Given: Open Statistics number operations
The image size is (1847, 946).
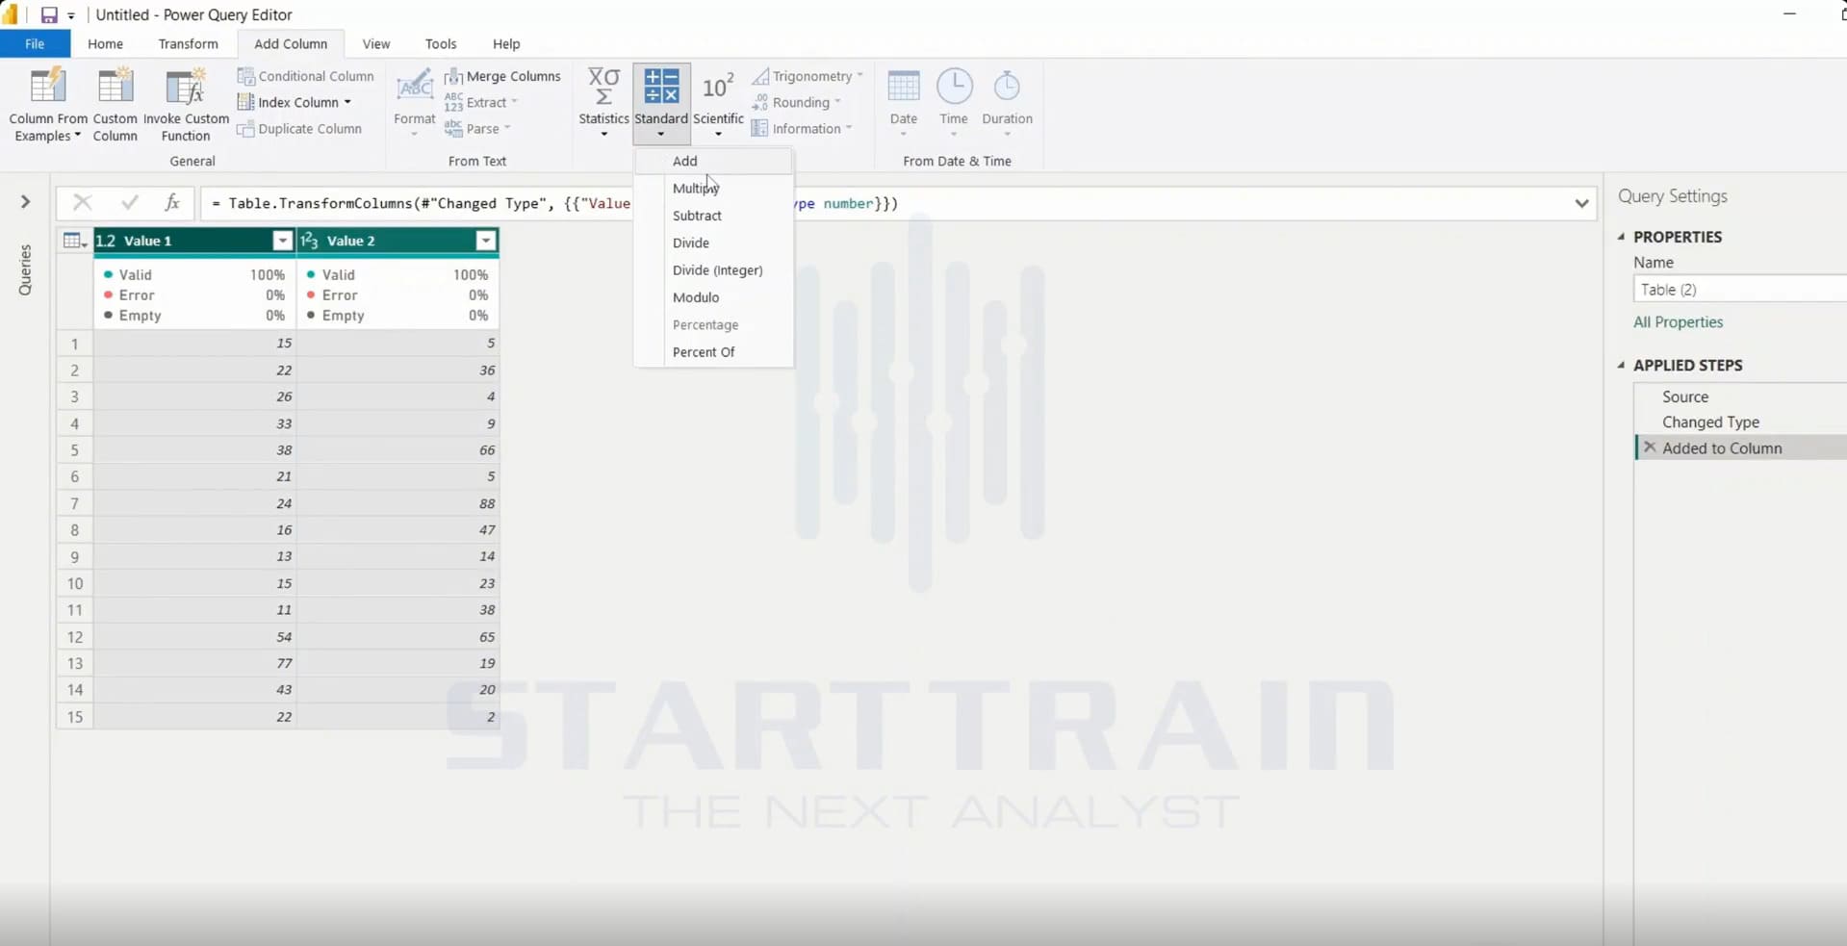Looking at the screenshot, I should [603, 103].
